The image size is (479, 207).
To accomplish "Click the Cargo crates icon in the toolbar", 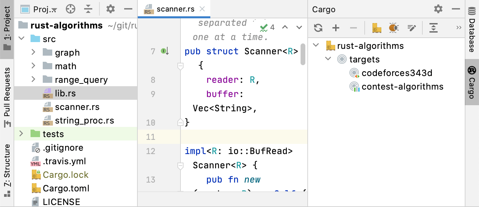I will (377, 28).
